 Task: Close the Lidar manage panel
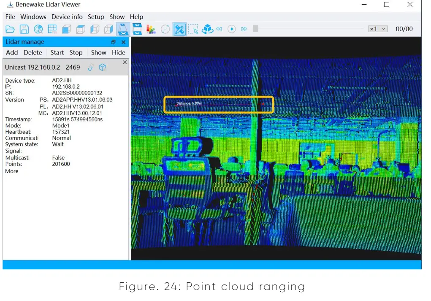pyautogui.click(x=123, y=42)
